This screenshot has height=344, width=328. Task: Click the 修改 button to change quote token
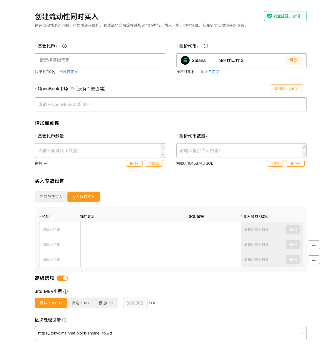tap(293, 60)
